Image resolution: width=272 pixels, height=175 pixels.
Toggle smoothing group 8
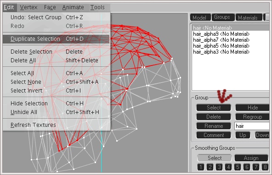point(265,167)
